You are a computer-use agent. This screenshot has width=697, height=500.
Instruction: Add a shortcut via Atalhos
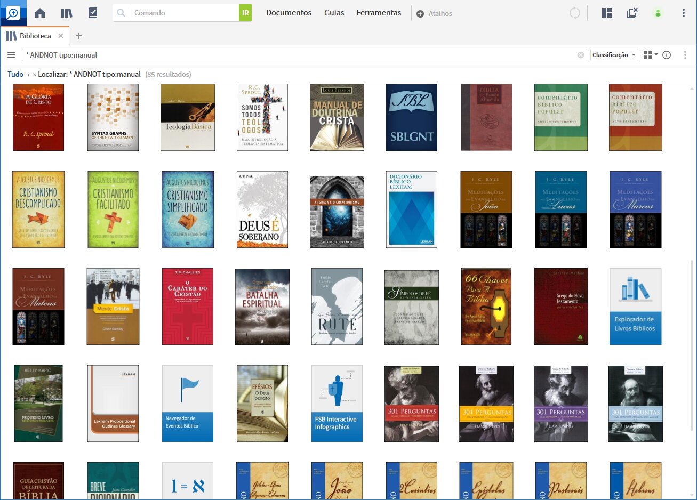click(434, 13)
